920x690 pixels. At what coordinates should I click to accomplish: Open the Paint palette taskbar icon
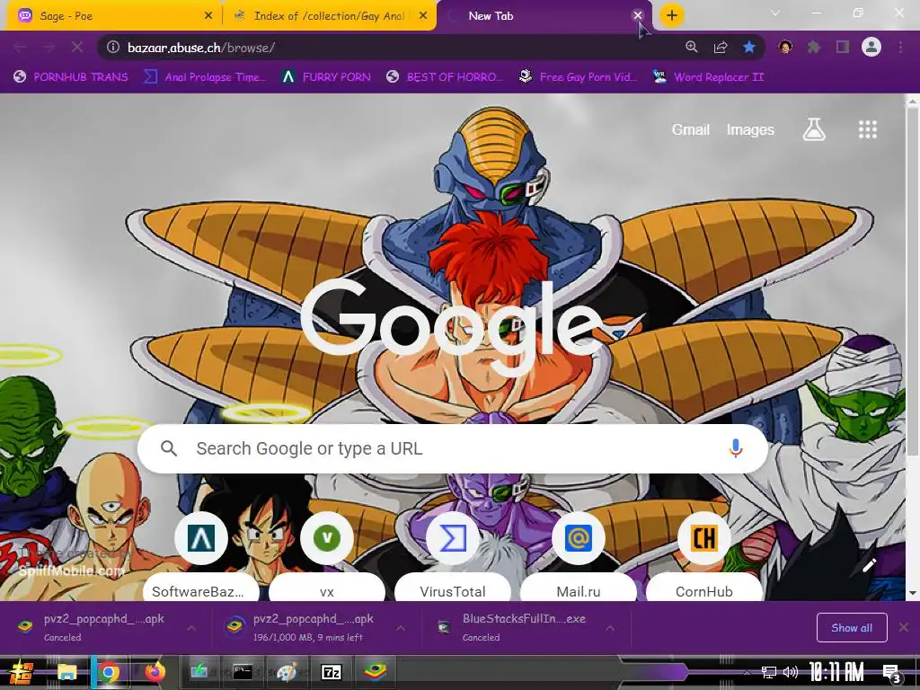(287, 672)
